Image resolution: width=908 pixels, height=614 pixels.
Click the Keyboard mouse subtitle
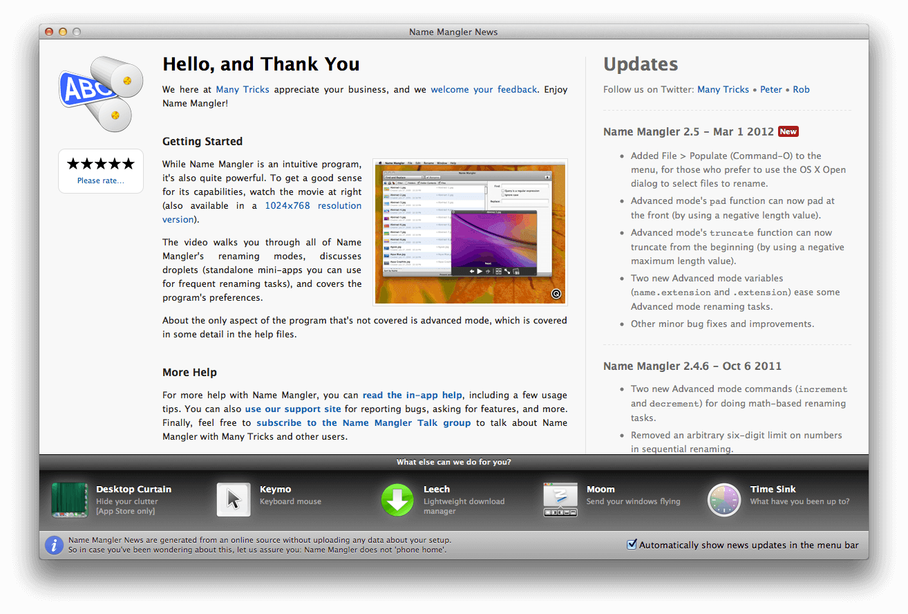(290, 501)
